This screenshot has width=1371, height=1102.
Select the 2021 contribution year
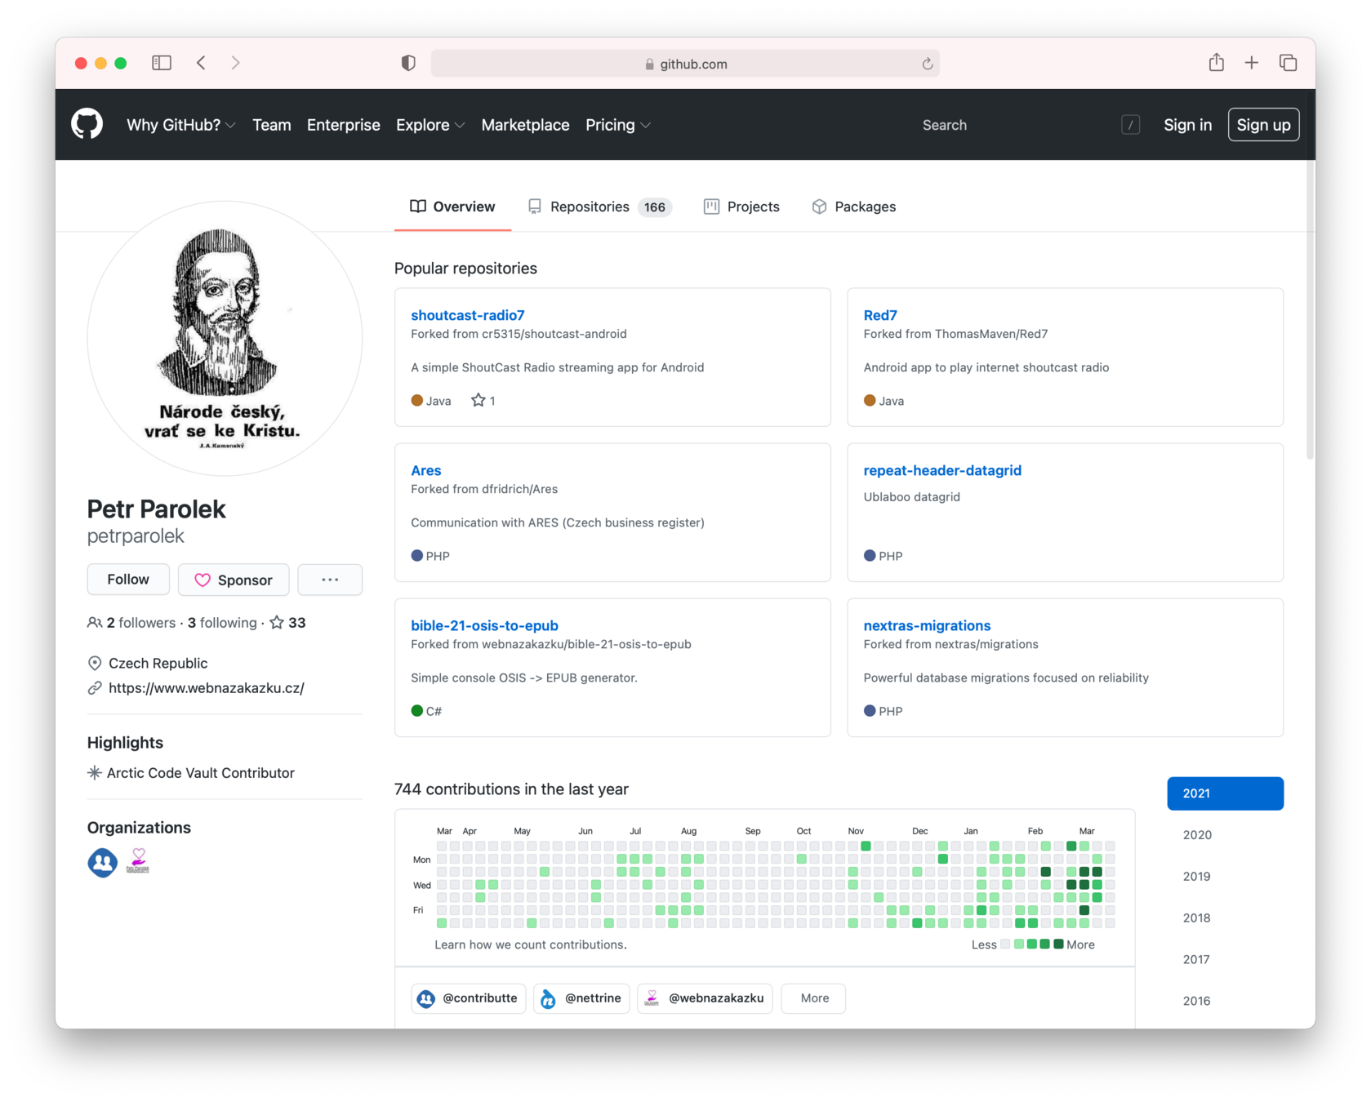click(1225, 793)
